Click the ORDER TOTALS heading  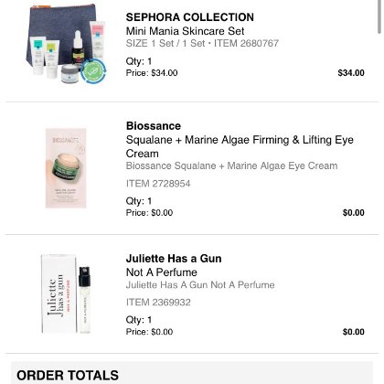[x=68, y=375]
